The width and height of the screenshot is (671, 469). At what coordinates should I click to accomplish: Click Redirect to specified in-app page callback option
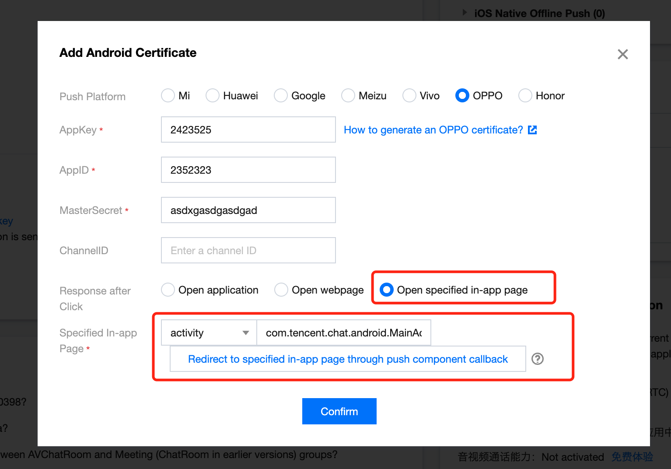(x=348, y=359)
